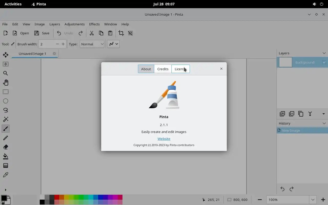Select the Magic Wand tool
The height and width of the screenshot is (205, 328).
coord(6,119)
